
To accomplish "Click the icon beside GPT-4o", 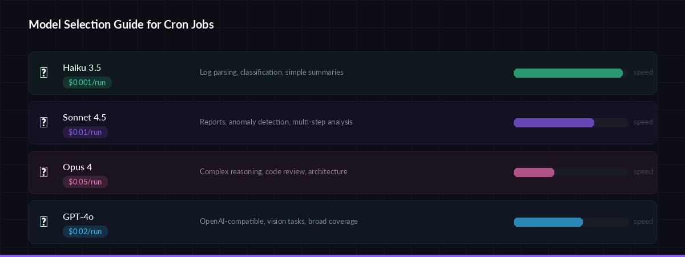I will (x=44, y=222).
